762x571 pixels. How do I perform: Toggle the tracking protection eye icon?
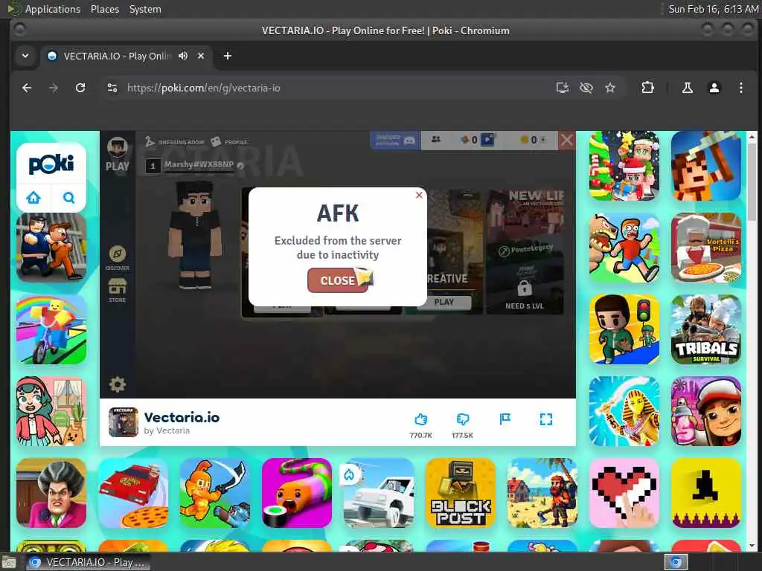[x=586, y=88]
